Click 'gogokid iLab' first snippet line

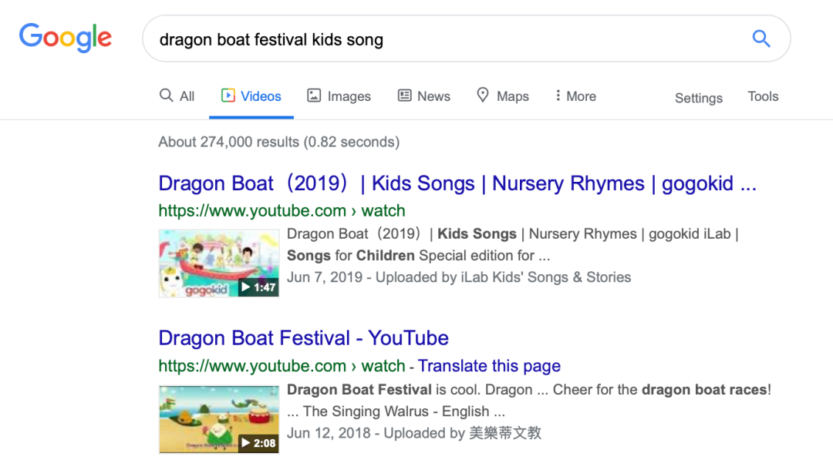click(513, 234)
